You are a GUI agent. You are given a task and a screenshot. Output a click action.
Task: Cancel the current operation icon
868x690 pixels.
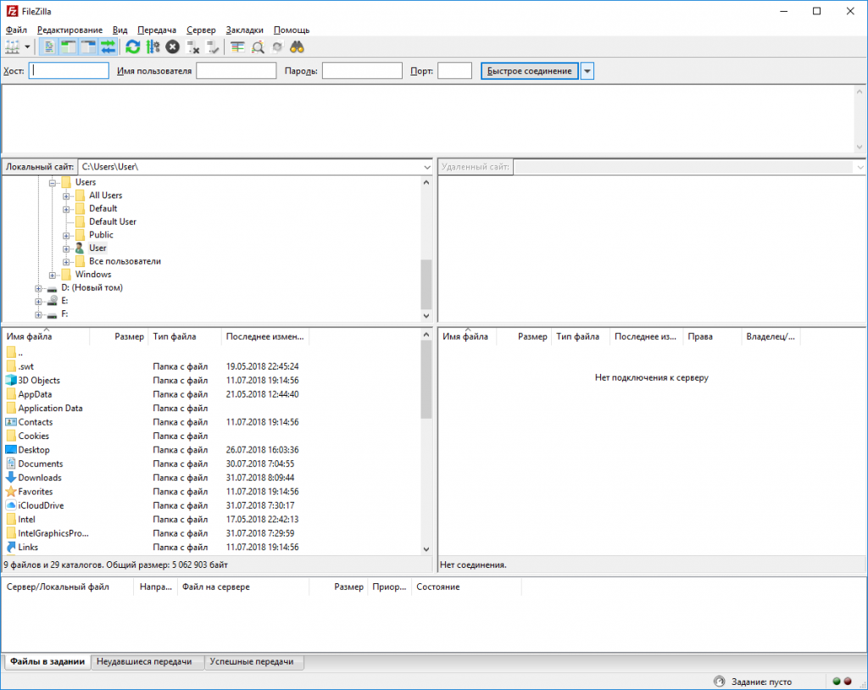click(173, 47)
